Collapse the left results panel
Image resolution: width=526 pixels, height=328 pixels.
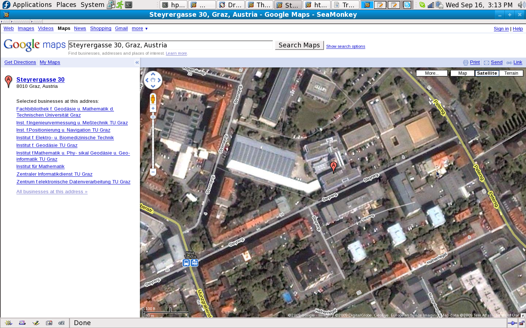coord(137,62)
